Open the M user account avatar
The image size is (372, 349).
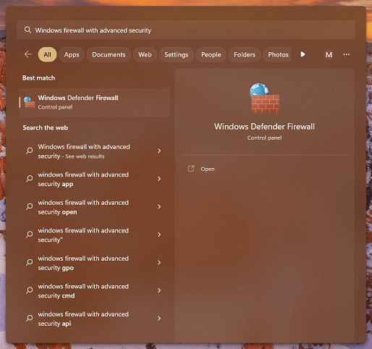click(329, 54)
